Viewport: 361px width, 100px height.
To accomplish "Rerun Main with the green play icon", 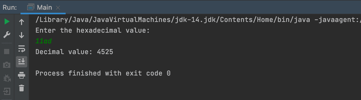I will pyautogui.click(x=7, y=22).
